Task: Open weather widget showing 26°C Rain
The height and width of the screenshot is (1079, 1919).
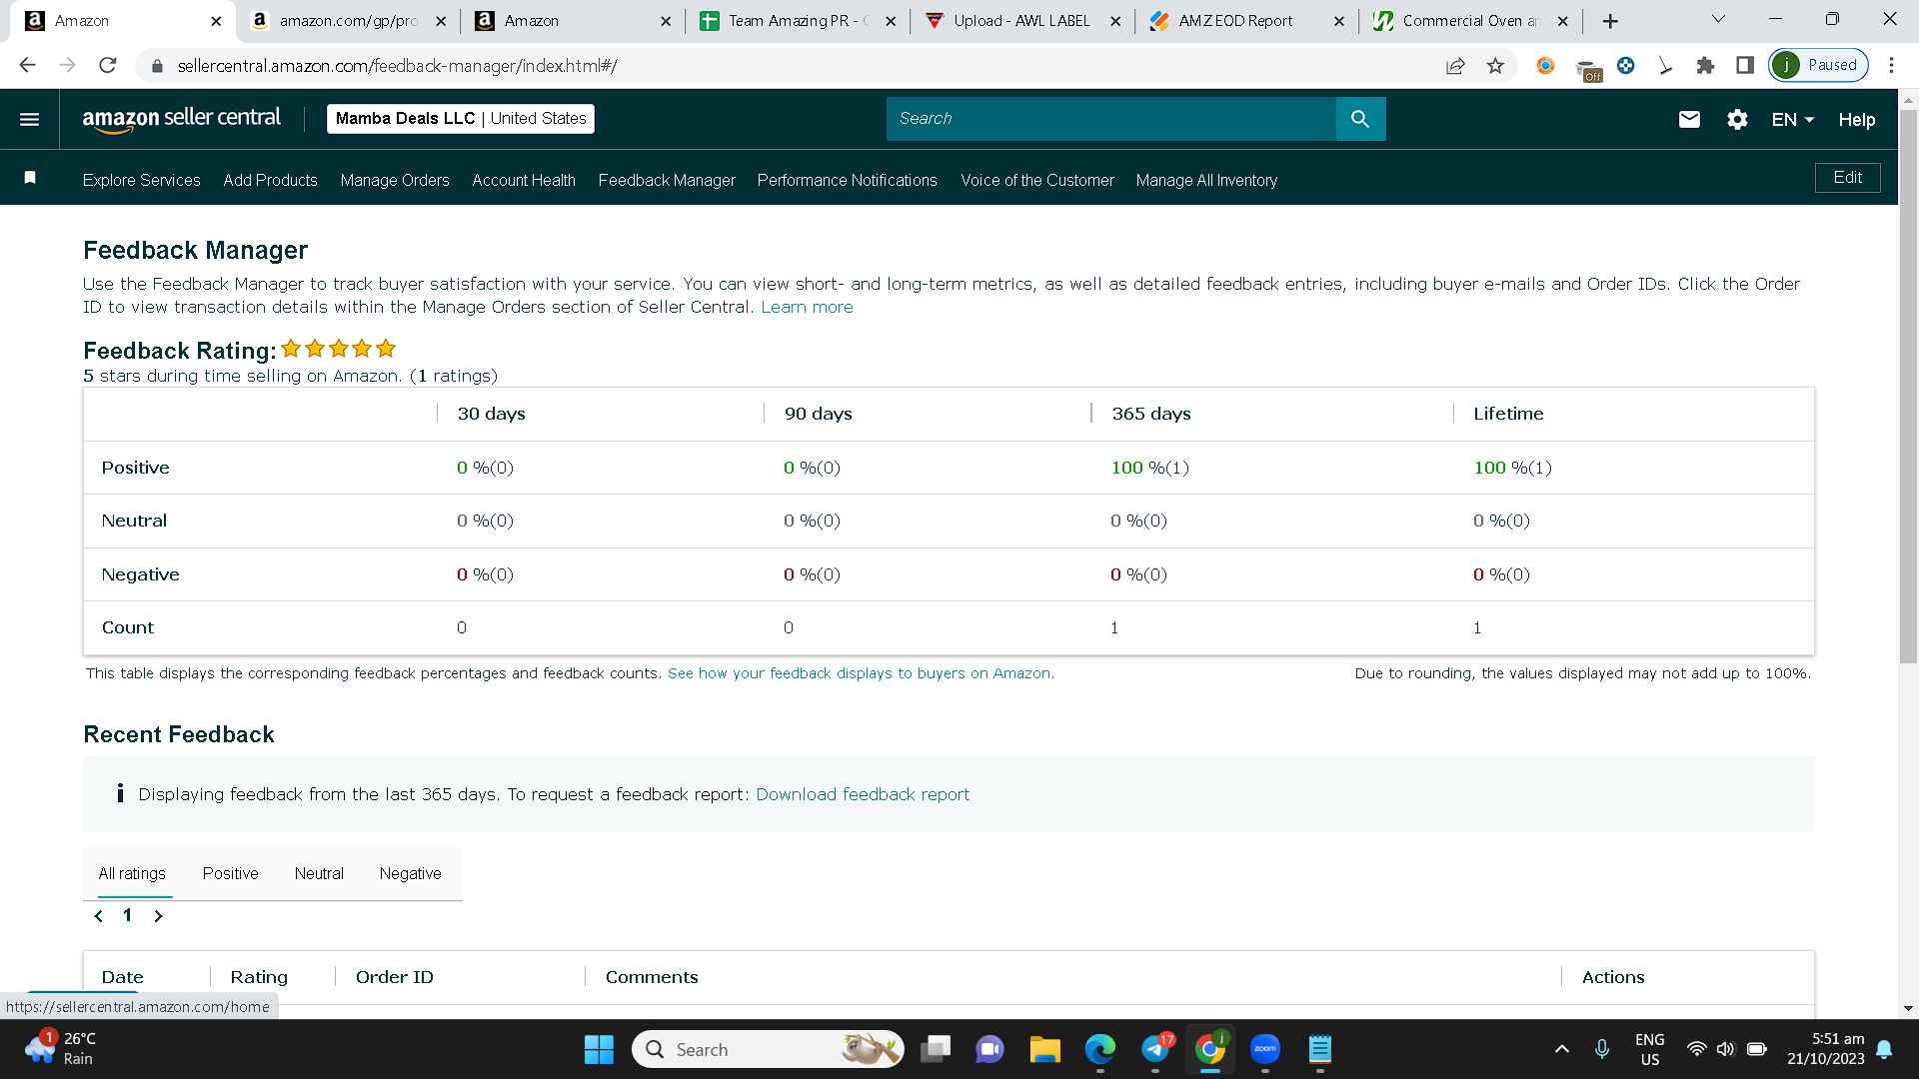Action: point(60,1049)
